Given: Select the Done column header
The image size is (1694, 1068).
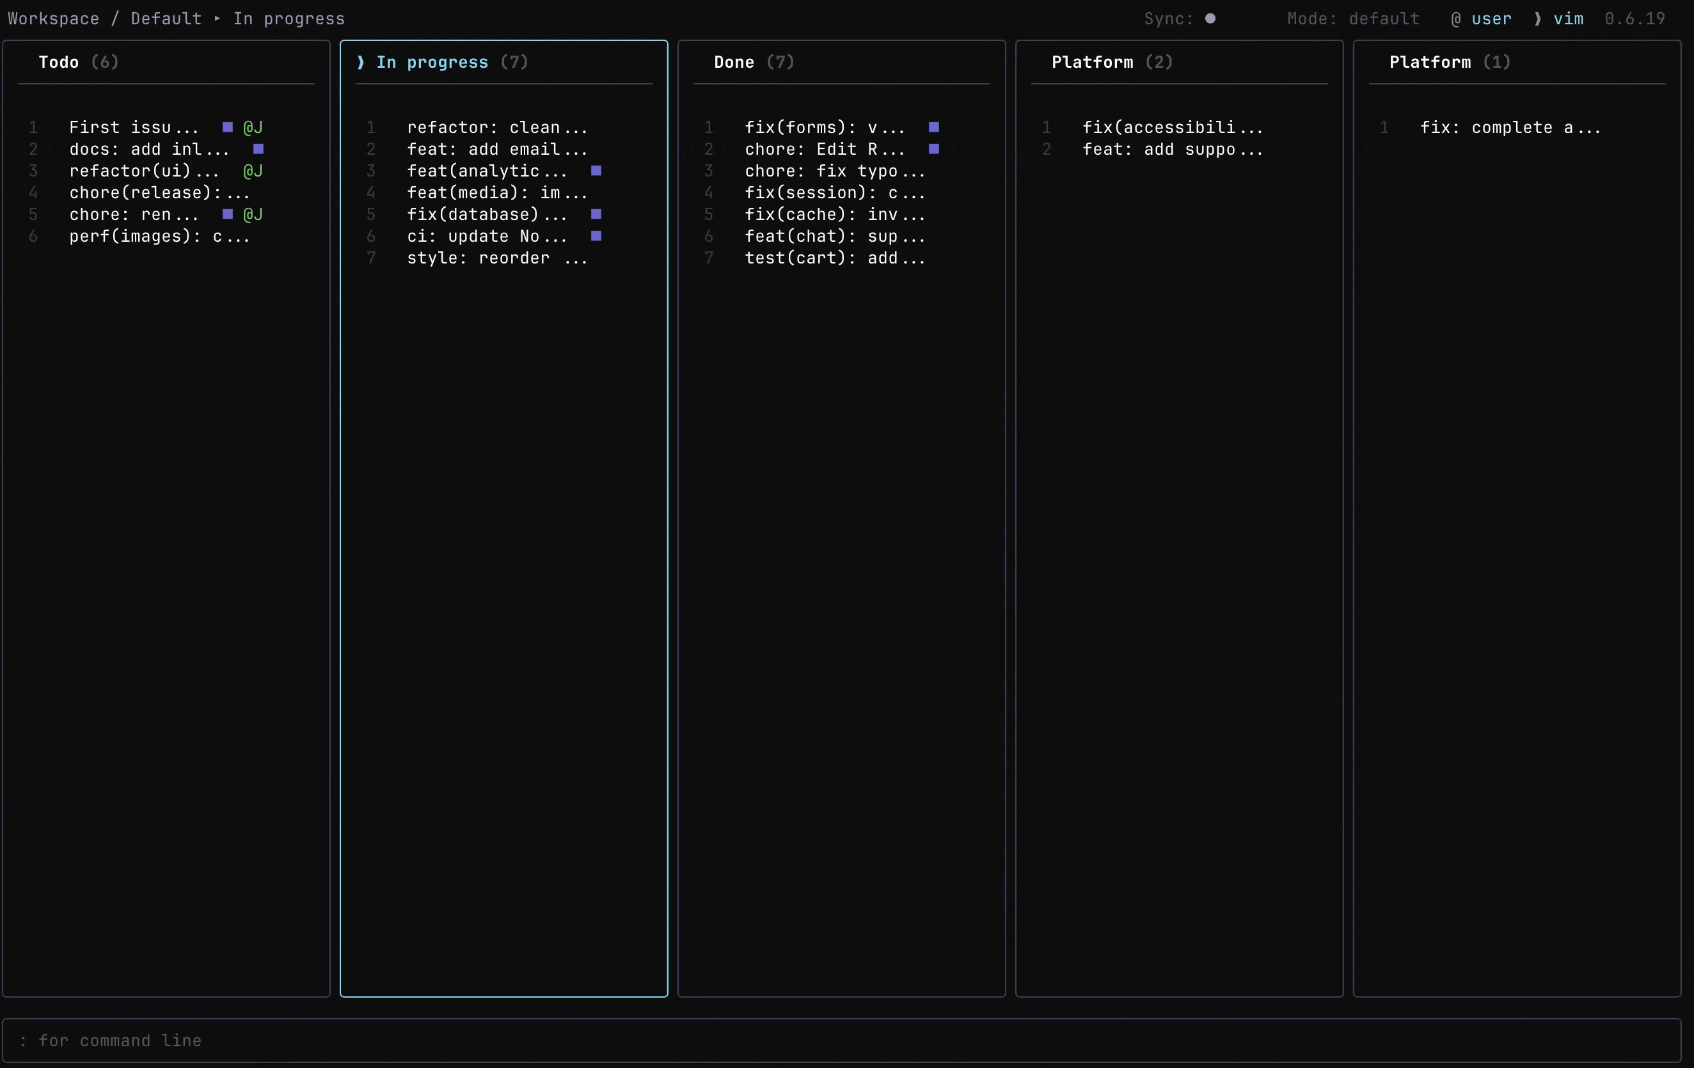Looking at the screenshot, I should 754,62.
